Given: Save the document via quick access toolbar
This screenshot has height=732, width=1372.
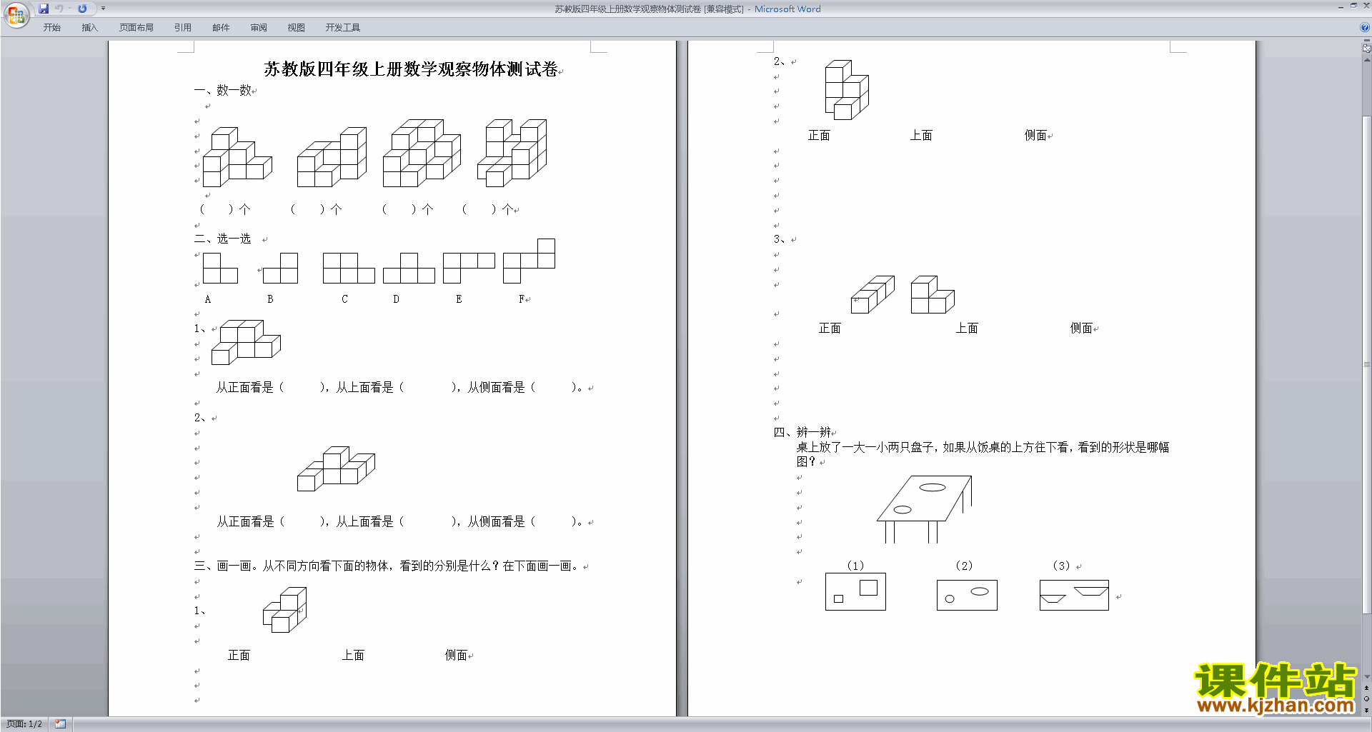Looking at the screenshot, I should pyautogui.click(x=44, y=9).
